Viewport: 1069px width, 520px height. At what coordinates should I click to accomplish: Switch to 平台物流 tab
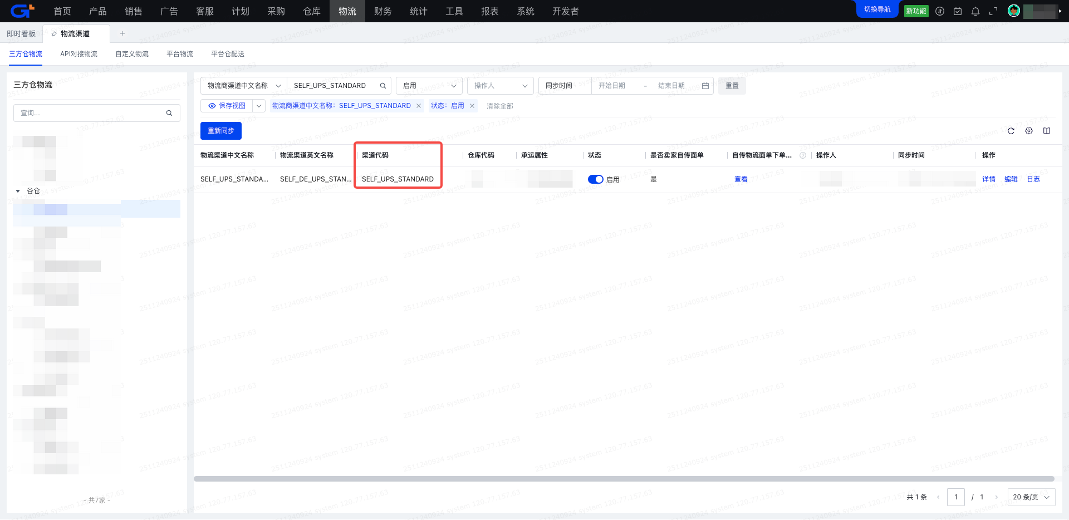pos(180,54)
